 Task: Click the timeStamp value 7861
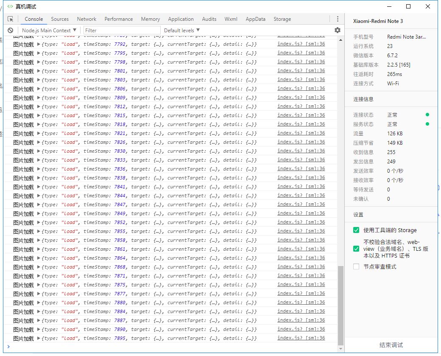click(120, 249)
